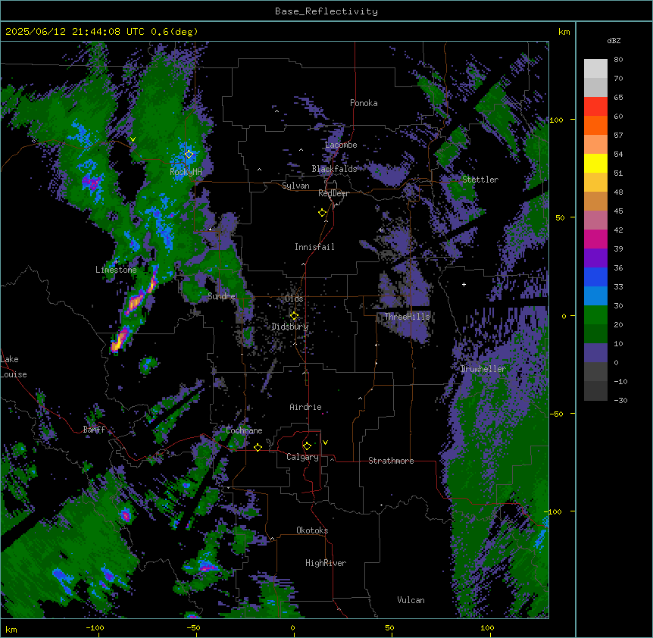Click the yellow diamond marker at RockyMH
The height and width of the screenshot is (638, 653).
(189, 155)
